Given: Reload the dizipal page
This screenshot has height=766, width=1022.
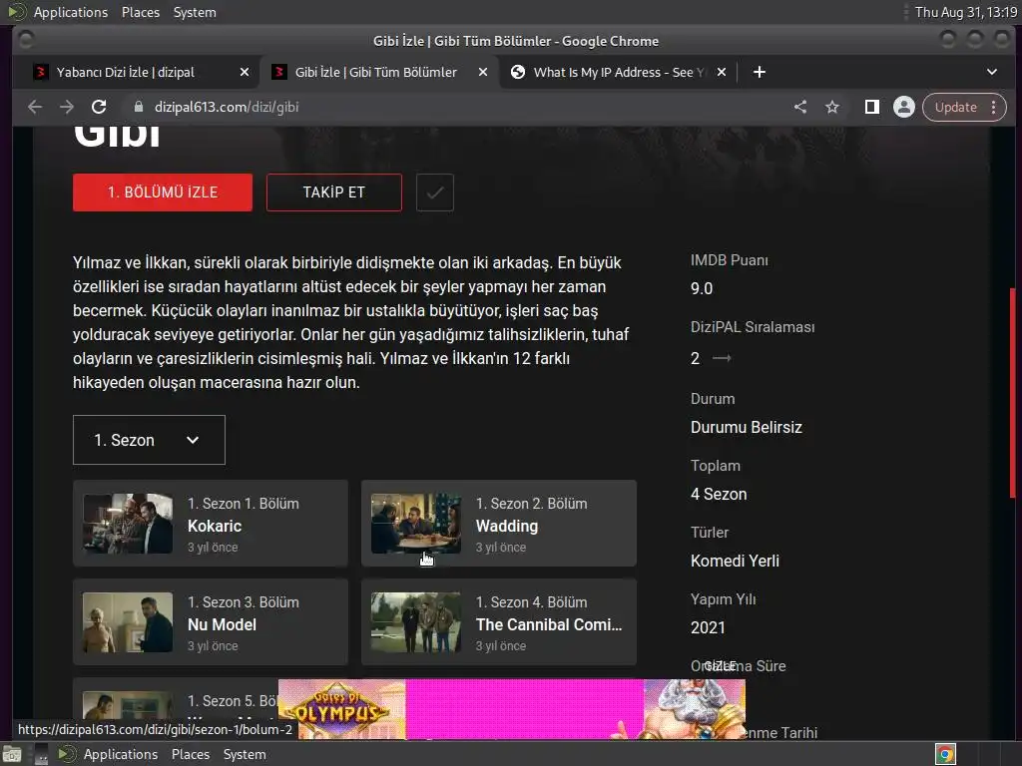Looking at the screenshot, I should (x=99, y=107).
